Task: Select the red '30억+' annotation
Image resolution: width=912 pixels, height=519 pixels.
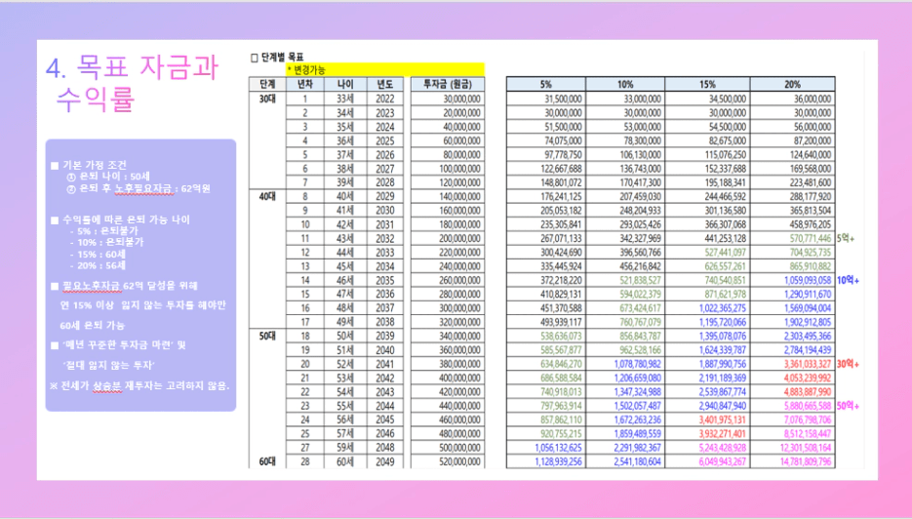Action: pyautogui.click(x=848, y=362)
